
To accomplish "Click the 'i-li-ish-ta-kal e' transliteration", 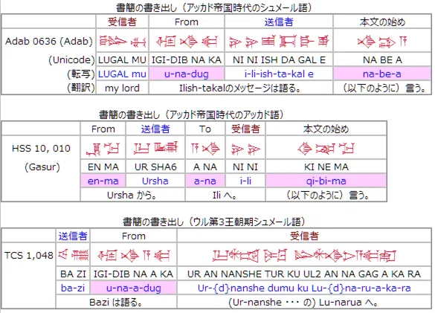I will click(279, 74).
